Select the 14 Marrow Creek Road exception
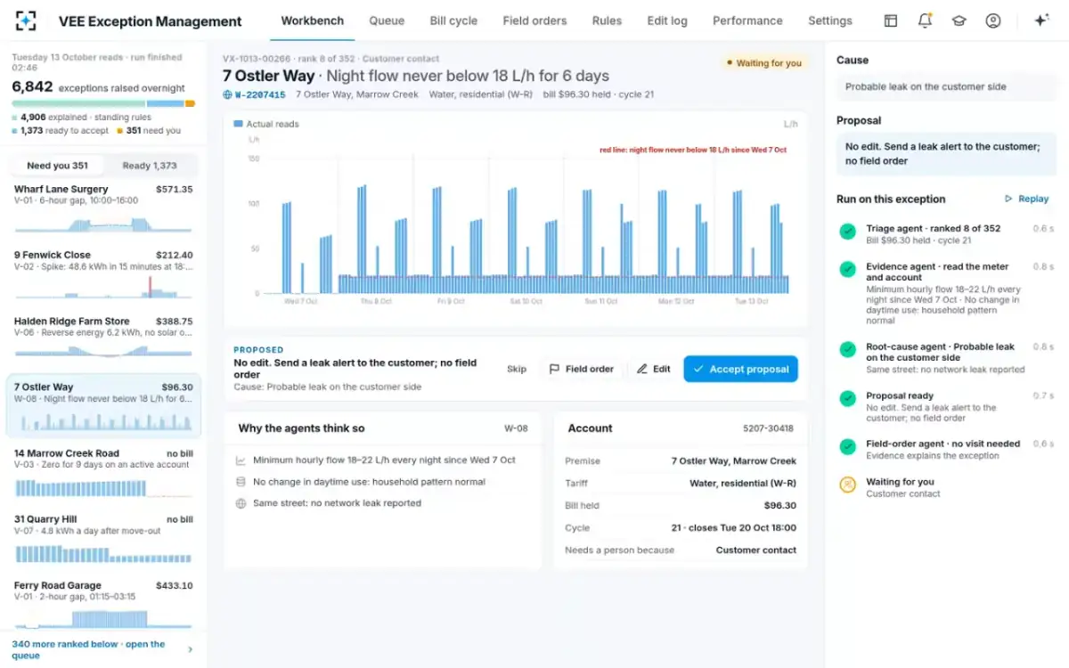The image size is (1069, 668). 103,473
